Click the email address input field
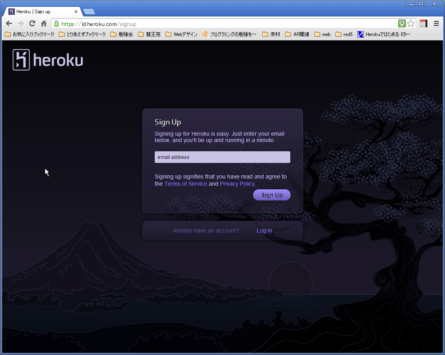 tap(222, 157)
